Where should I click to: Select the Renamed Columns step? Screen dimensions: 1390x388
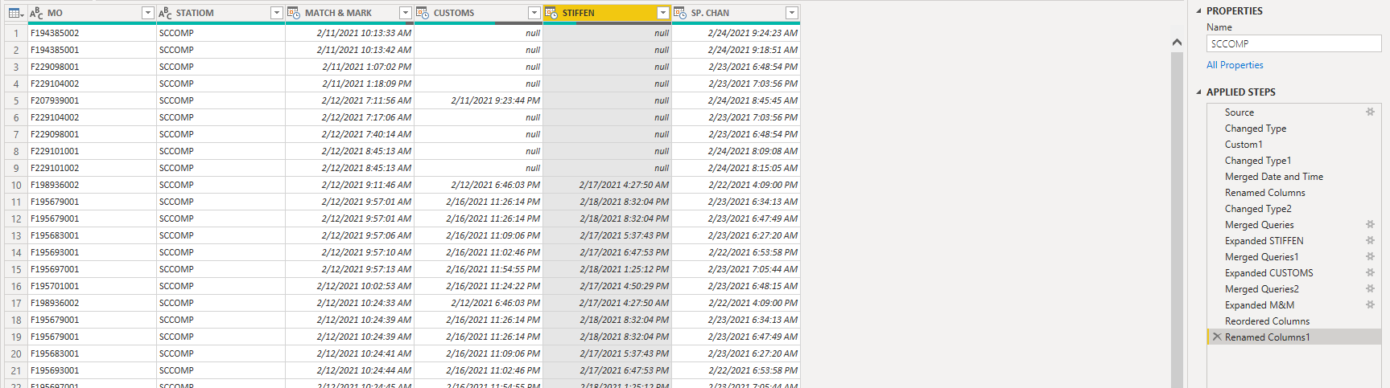[x=1294, y=193]
